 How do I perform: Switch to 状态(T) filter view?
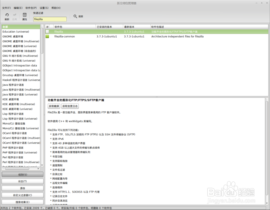(x=22, y=181)
